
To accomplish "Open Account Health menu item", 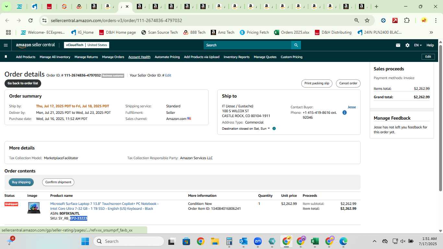I will [x=139, y=57].
